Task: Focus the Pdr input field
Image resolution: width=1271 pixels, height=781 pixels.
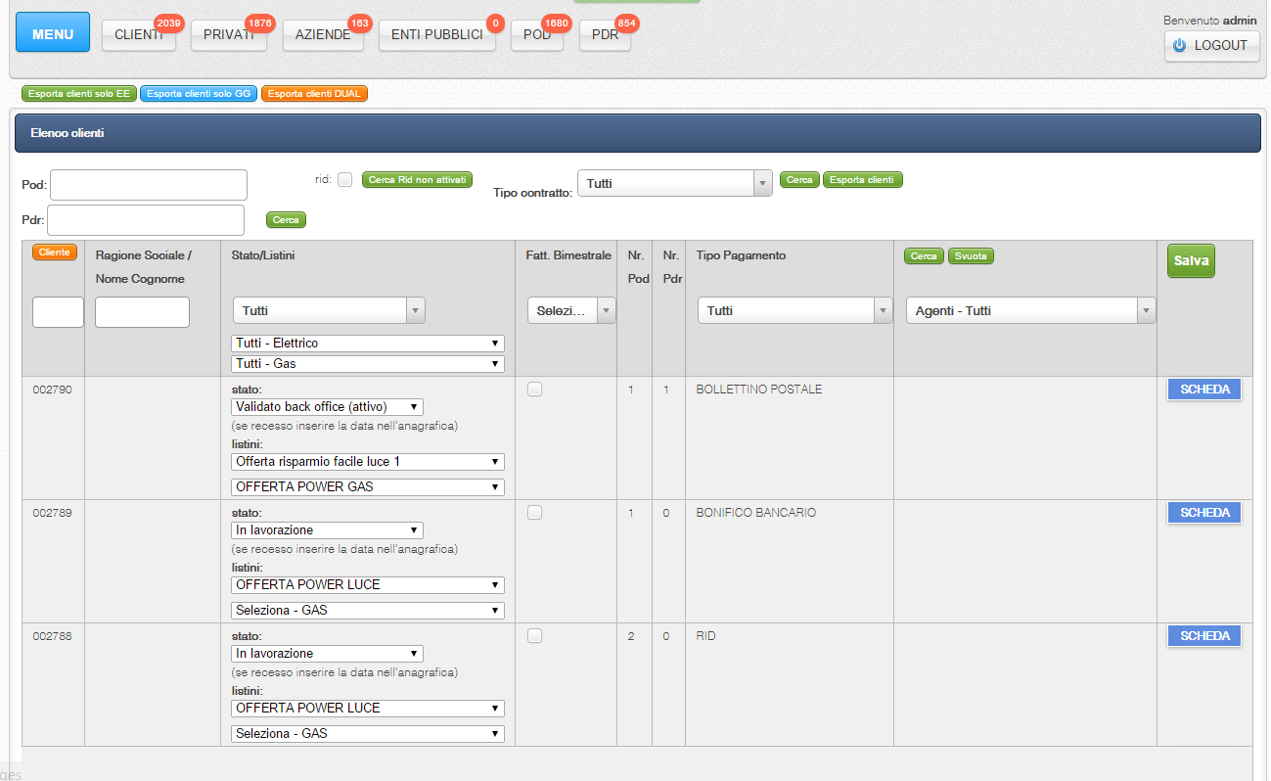Action: coord(146,220)
